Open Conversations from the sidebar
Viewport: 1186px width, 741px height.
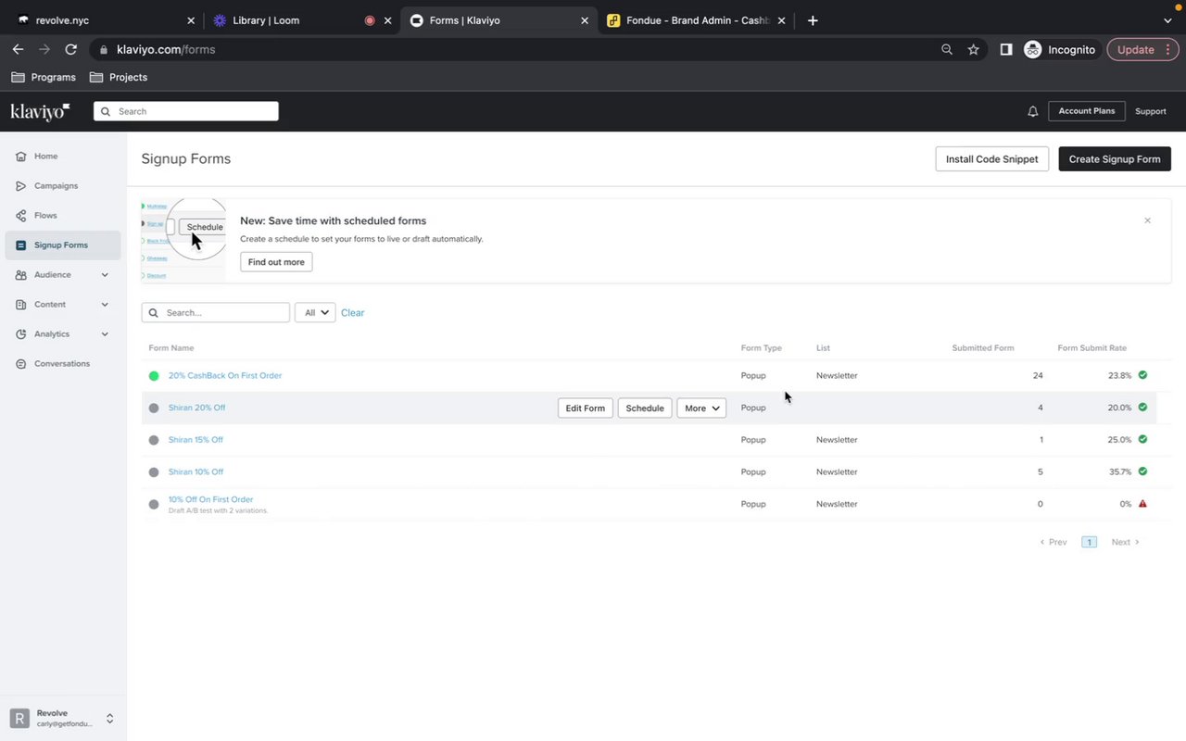[x=61, y=363]
